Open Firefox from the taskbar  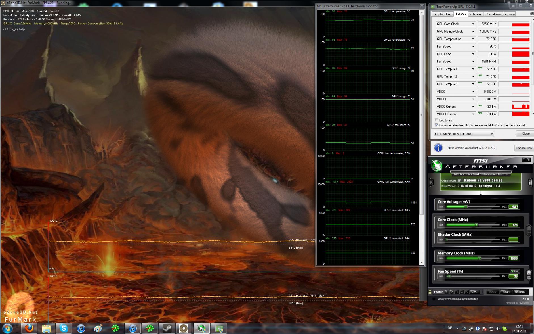coord(29,329)
